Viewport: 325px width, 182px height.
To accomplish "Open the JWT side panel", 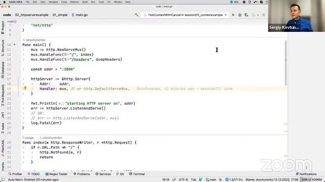I will (x=3, y=115).
